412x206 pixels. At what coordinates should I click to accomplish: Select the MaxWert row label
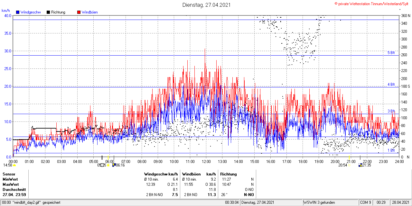click(11, 184)
